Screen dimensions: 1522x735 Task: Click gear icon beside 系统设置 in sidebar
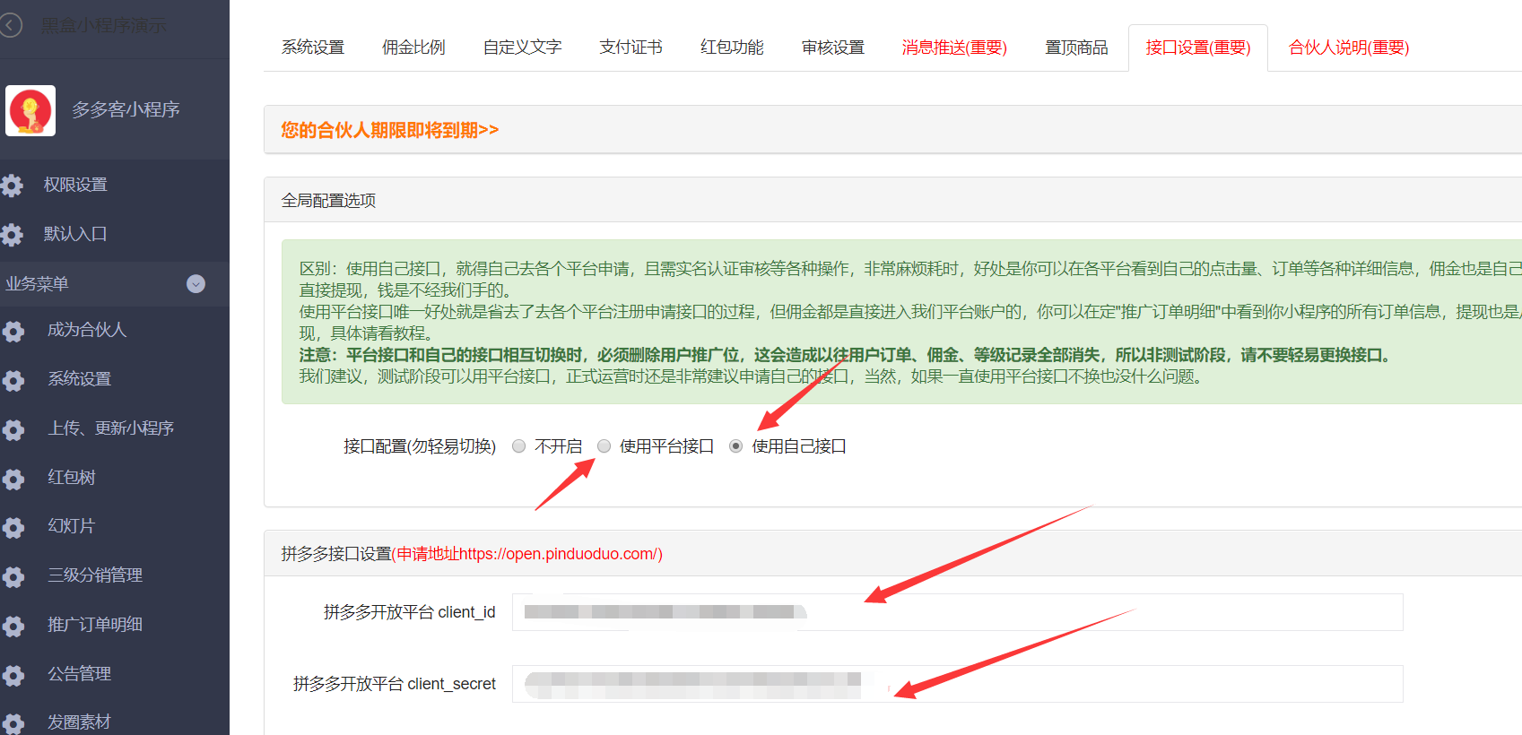[x=13, y=381]
